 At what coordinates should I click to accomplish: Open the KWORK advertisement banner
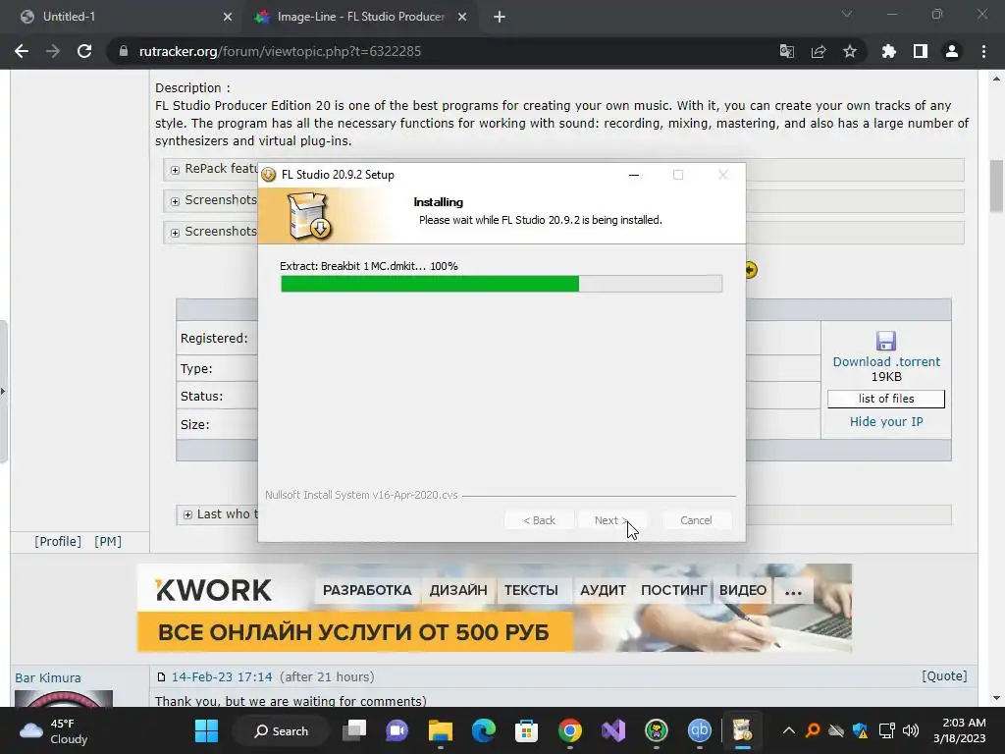(495, 608)
